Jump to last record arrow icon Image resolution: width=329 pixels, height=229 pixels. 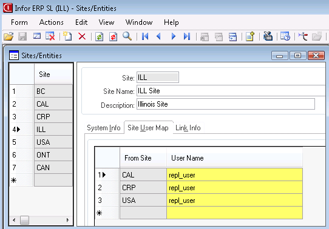pyautogui.click(x=187, y=36)
